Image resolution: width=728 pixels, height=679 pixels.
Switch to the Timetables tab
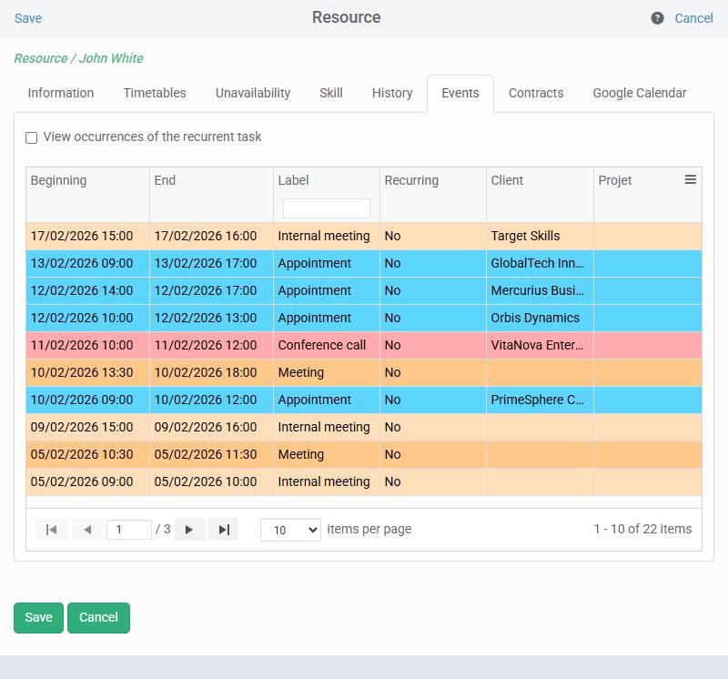pyautogui.click(x=155, y=93)
